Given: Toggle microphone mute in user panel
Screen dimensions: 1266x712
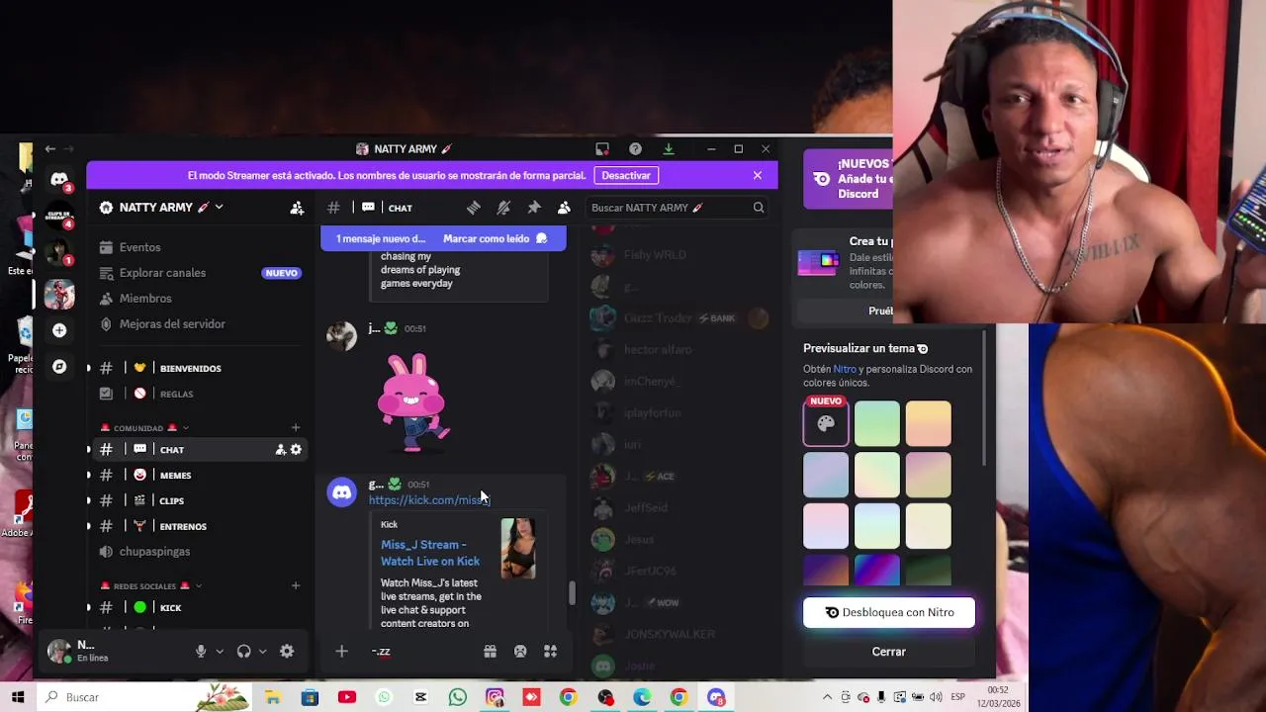Looking at the screenshot, I should (x=201, y=652).
